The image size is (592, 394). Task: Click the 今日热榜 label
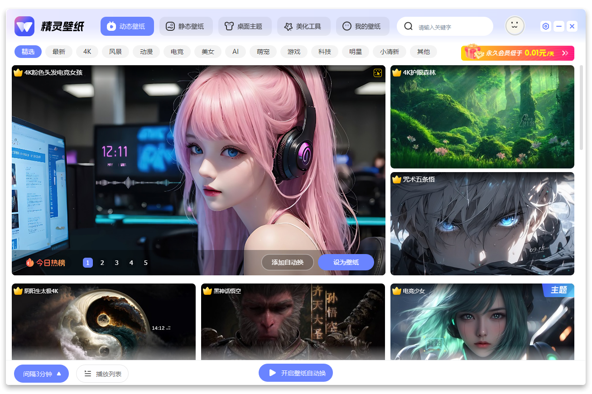coord(51,263)
